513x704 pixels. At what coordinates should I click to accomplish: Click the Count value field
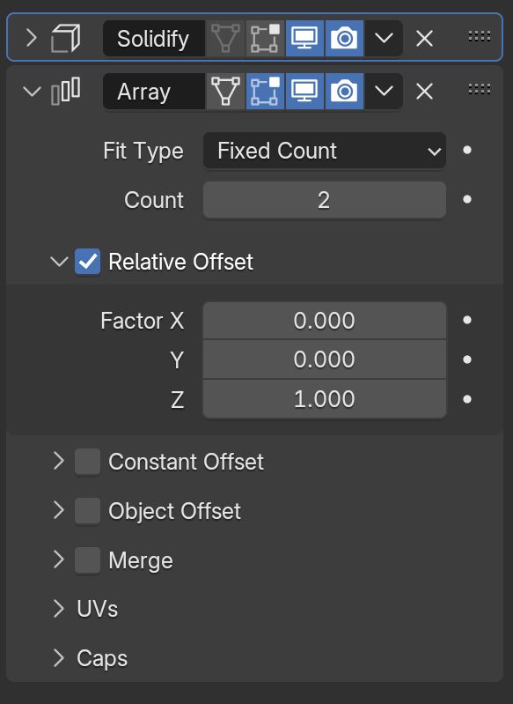tap(325, 200)
